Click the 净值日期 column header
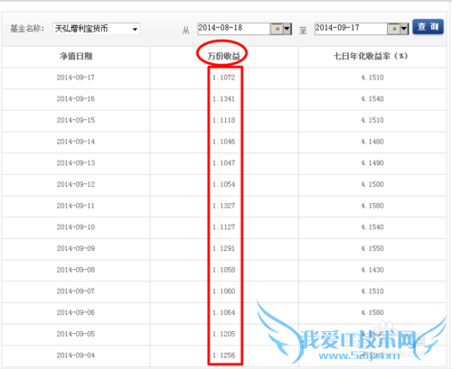Screen dimensions: 452x369 coord(76,56)
